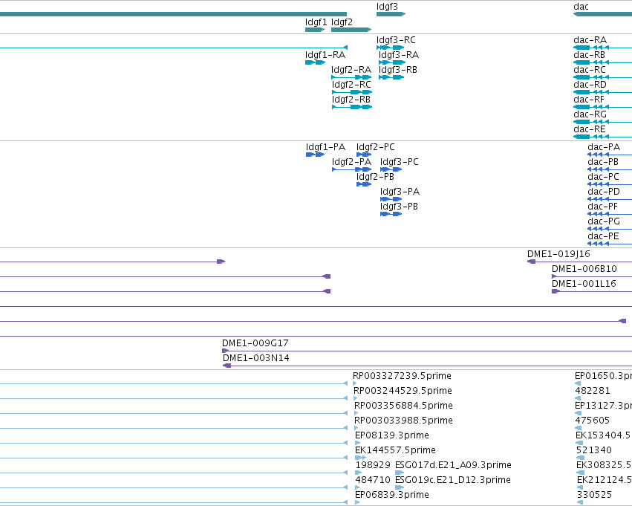Select the Idgf1 gene glyph label
Viewport: 632px width, 506px height.
click(x=316, y=22)
